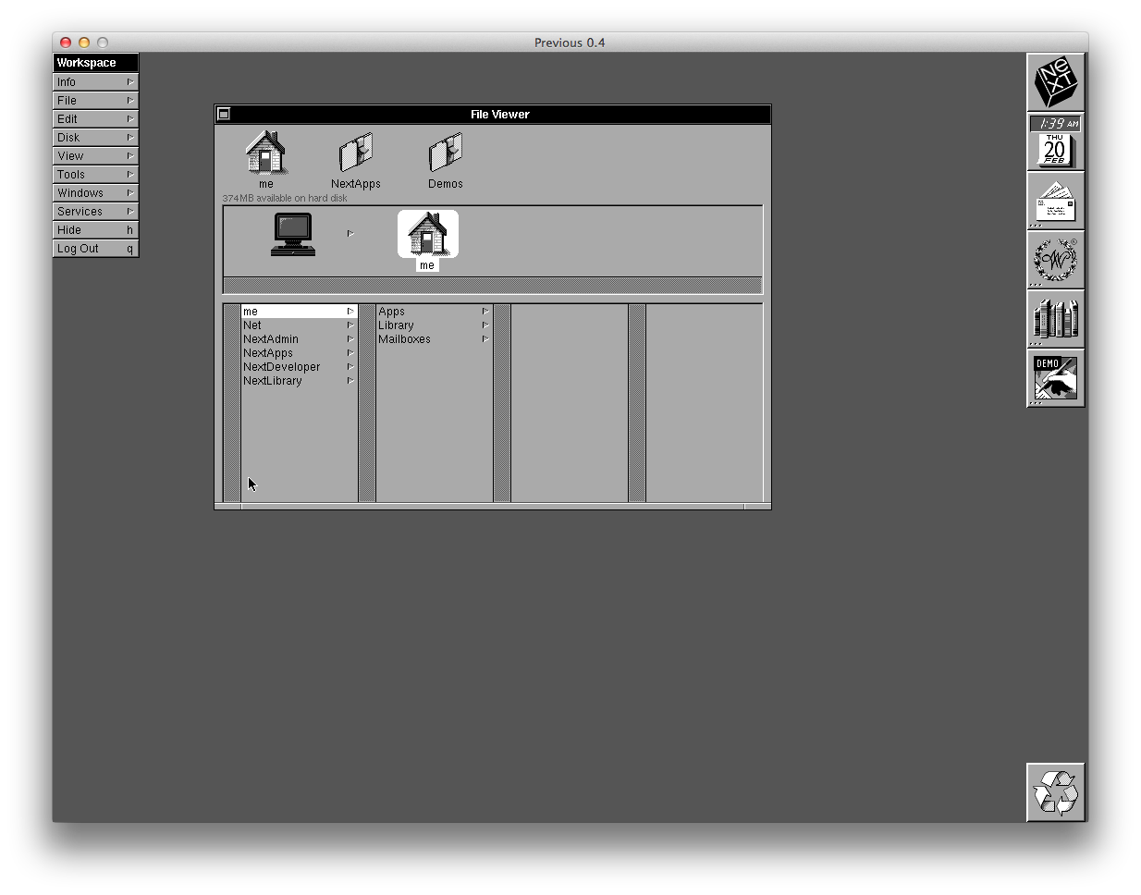1141x895 pixels.
Task: Select NextLibrary in the browser list
Action: click(299, 381)
